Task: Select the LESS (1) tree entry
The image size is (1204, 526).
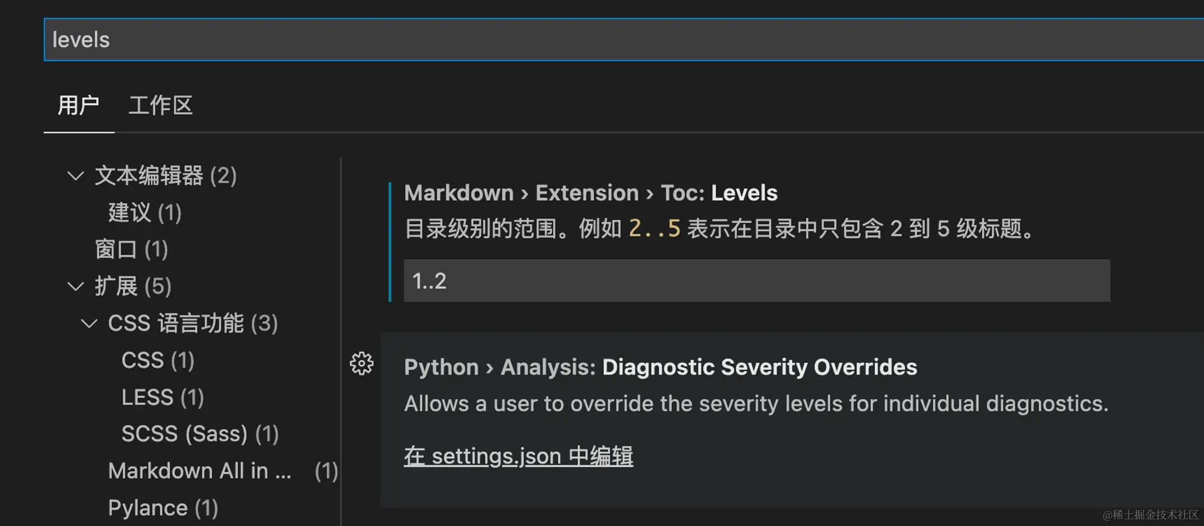Action: pos(163,397)
